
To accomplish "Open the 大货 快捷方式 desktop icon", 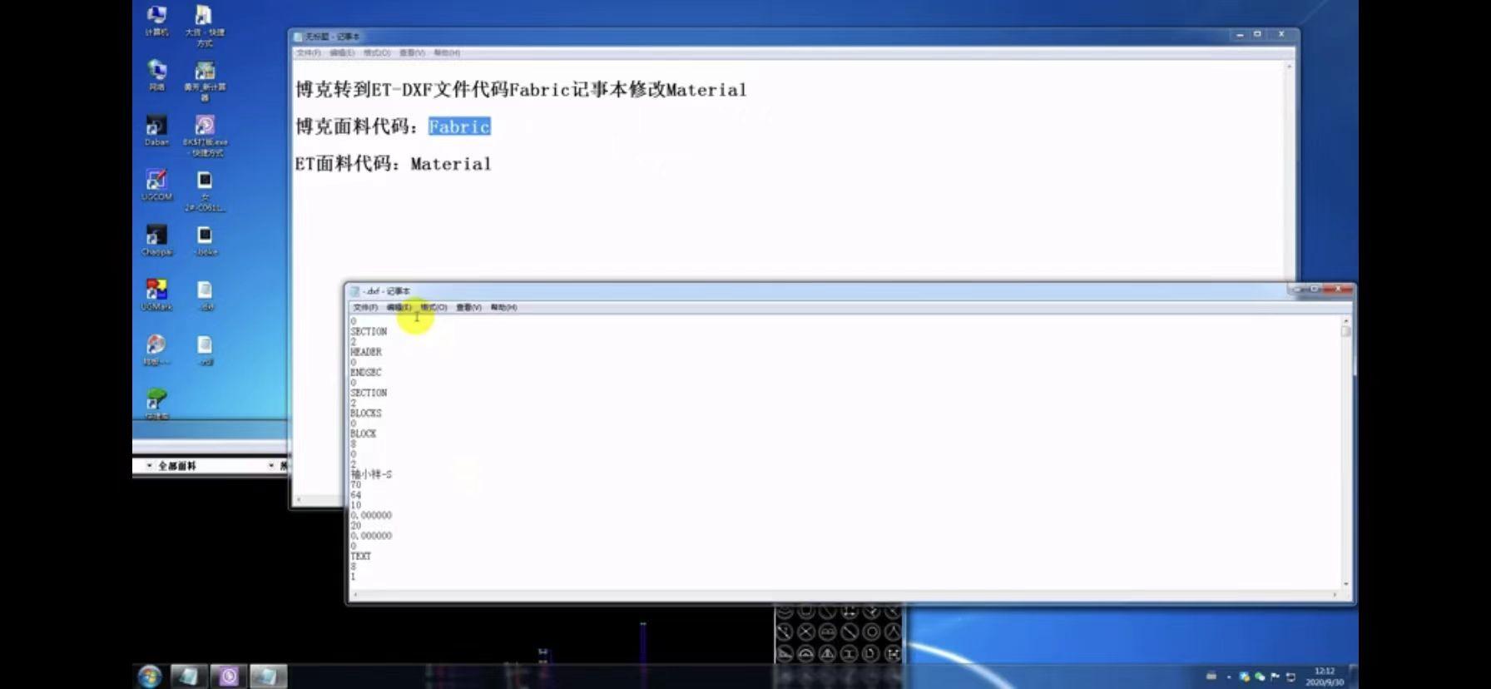I will pyautogui.click(x=205, y=25).
